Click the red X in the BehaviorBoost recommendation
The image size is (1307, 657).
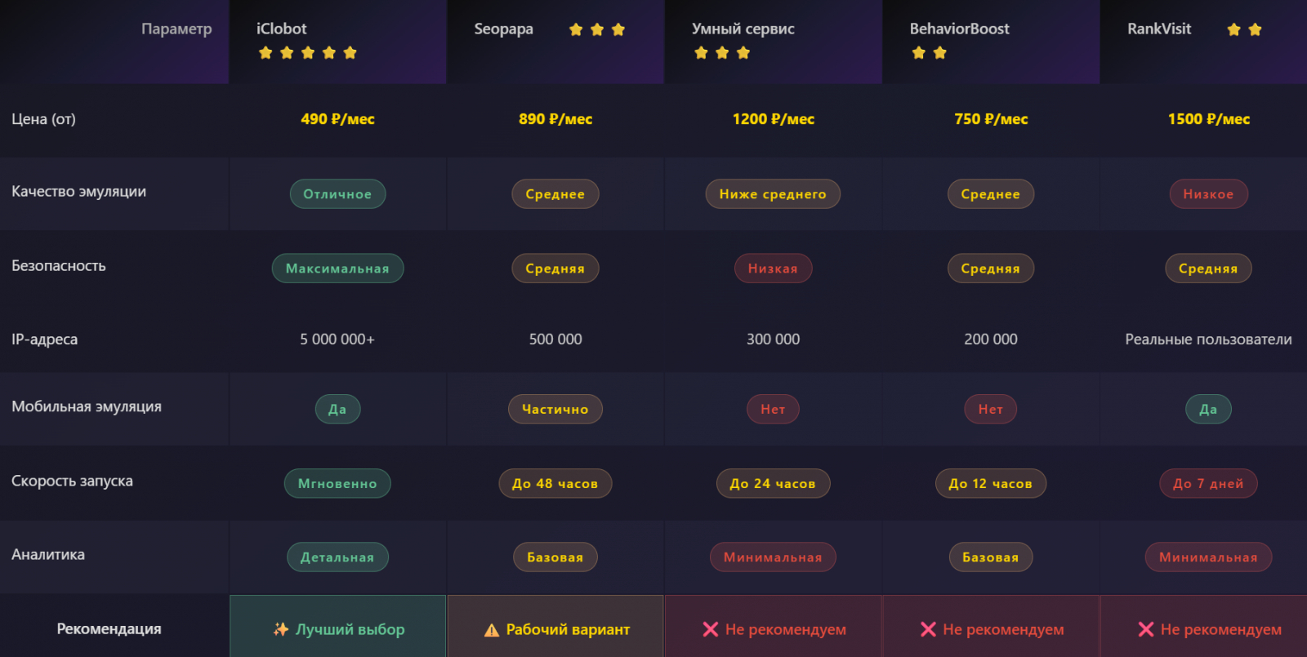(x=928, y=629)
